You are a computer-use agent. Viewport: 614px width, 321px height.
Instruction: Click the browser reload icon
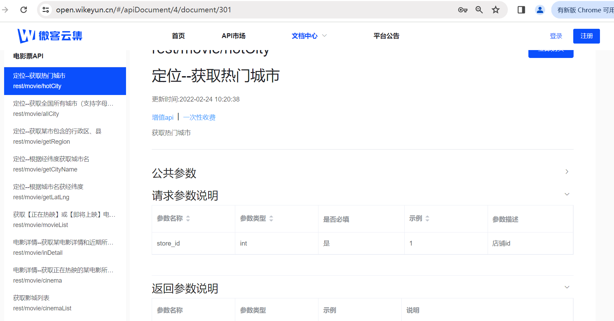[24, 10]
